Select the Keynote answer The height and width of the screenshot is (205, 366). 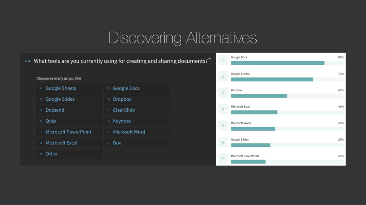[137, 121]
